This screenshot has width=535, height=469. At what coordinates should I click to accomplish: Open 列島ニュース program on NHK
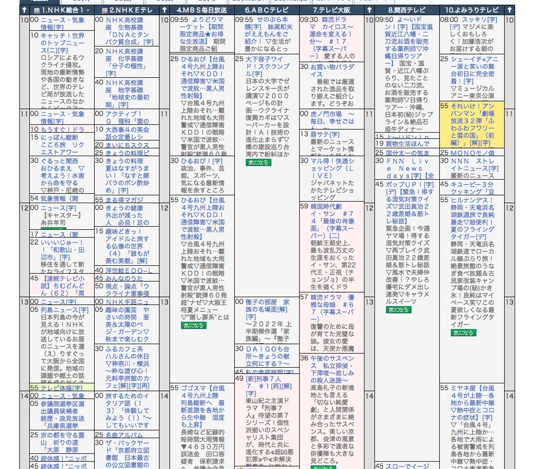point(64,310)
